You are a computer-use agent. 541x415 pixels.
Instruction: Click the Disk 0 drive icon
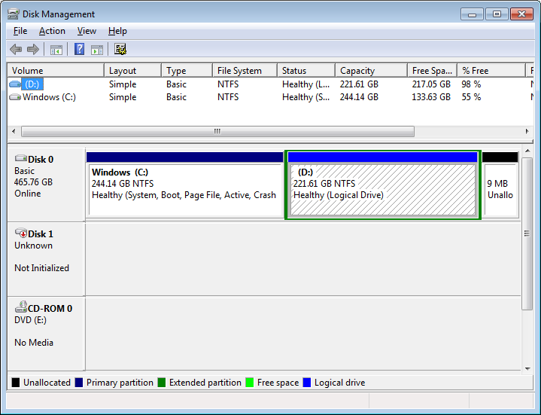[x=21, y=158]
